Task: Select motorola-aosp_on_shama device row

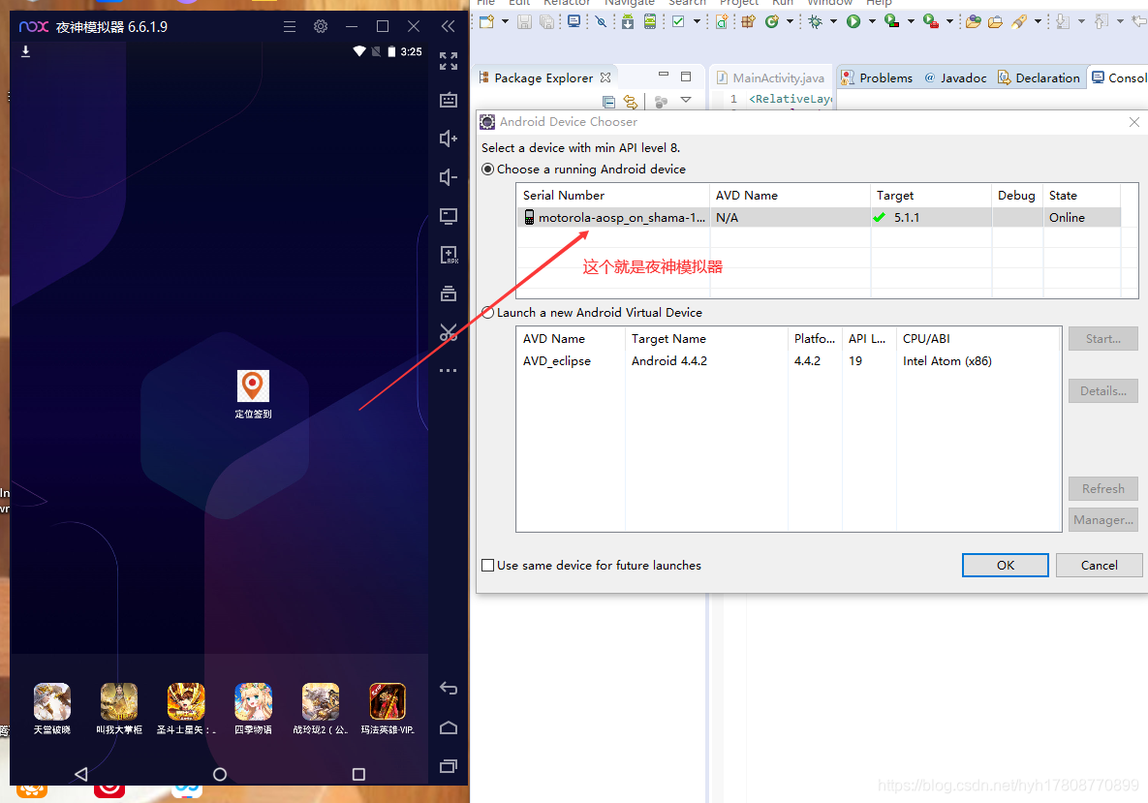Action: click(819, 217)
